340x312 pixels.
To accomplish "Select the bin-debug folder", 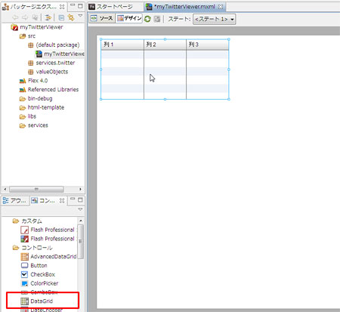I will pos(36,98).
